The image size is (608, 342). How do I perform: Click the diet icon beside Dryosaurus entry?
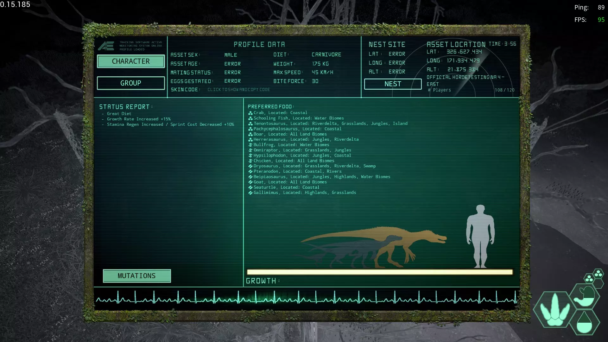[250, 166]
